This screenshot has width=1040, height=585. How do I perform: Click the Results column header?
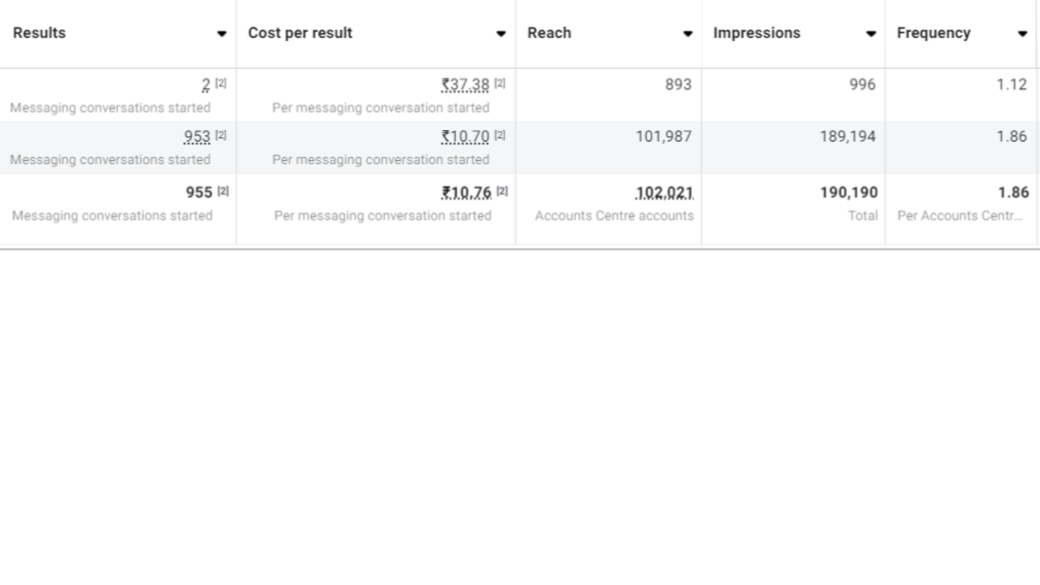pos(40,32)
